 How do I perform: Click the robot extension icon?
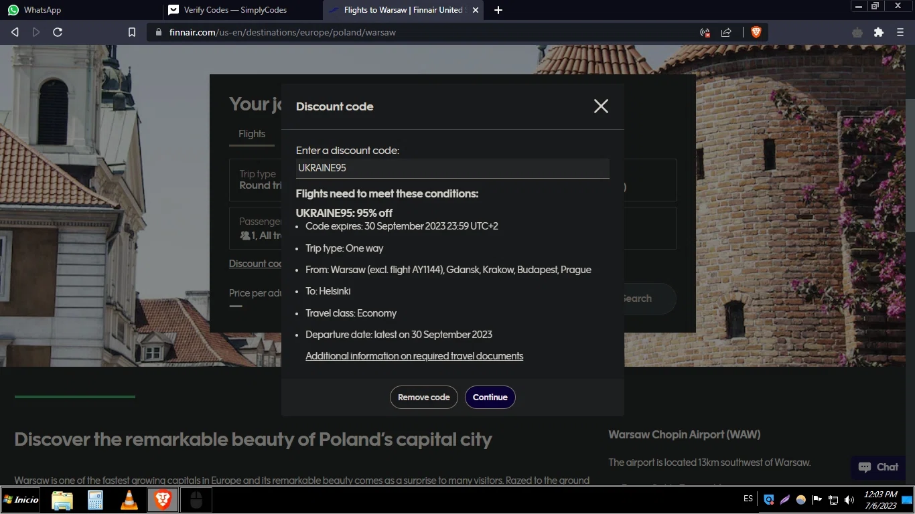point(857,32)
